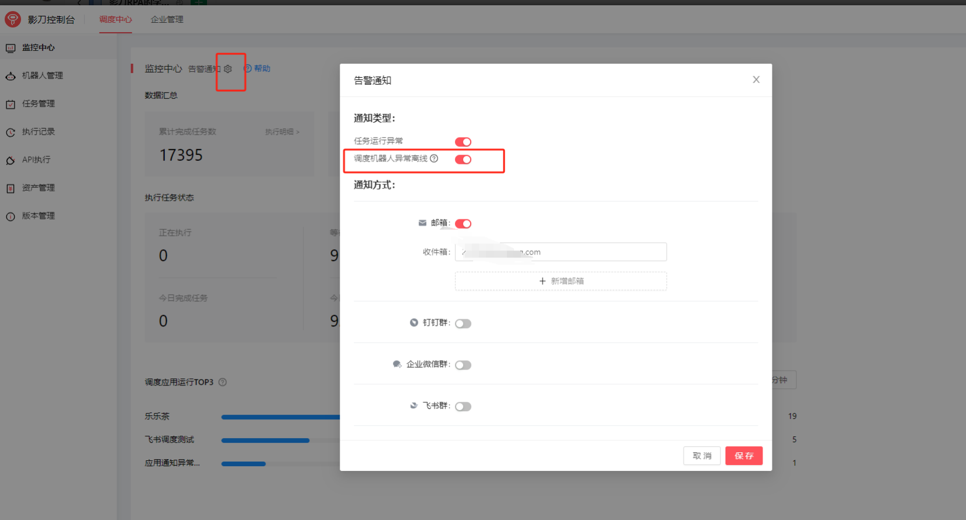Click the 版本管理 sidebar icon
Viewport: 966px width, 520px height.
click(x=11, y=216)
